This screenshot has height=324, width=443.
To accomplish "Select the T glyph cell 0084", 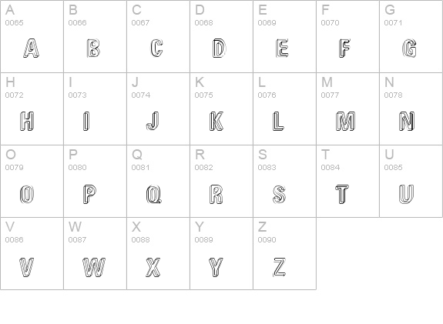I will pyautogui.click(x=347, y=181).
